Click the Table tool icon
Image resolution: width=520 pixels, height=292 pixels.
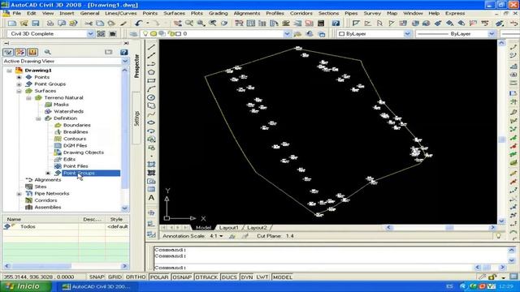[x=151, y=189]
